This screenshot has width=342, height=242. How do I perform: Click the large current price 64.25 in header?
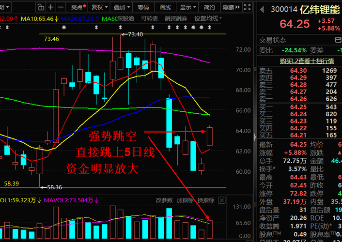pyautogui.click(x=295, y=24)
